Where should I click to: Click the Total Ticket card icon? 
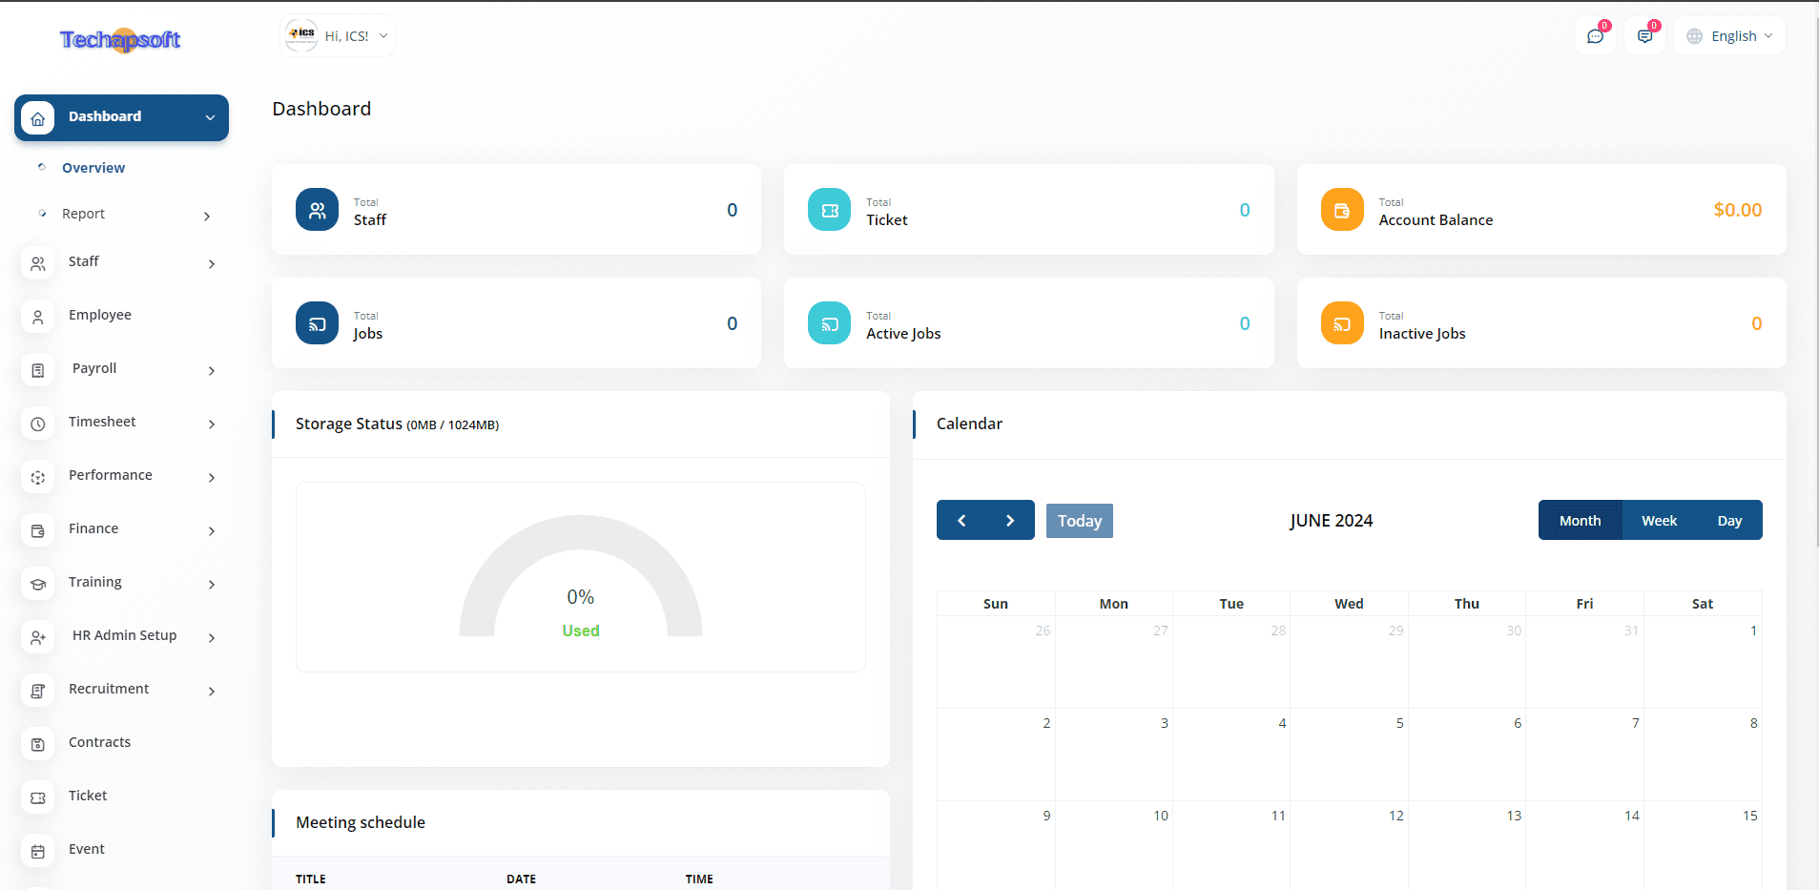click(x=829, y=210)
